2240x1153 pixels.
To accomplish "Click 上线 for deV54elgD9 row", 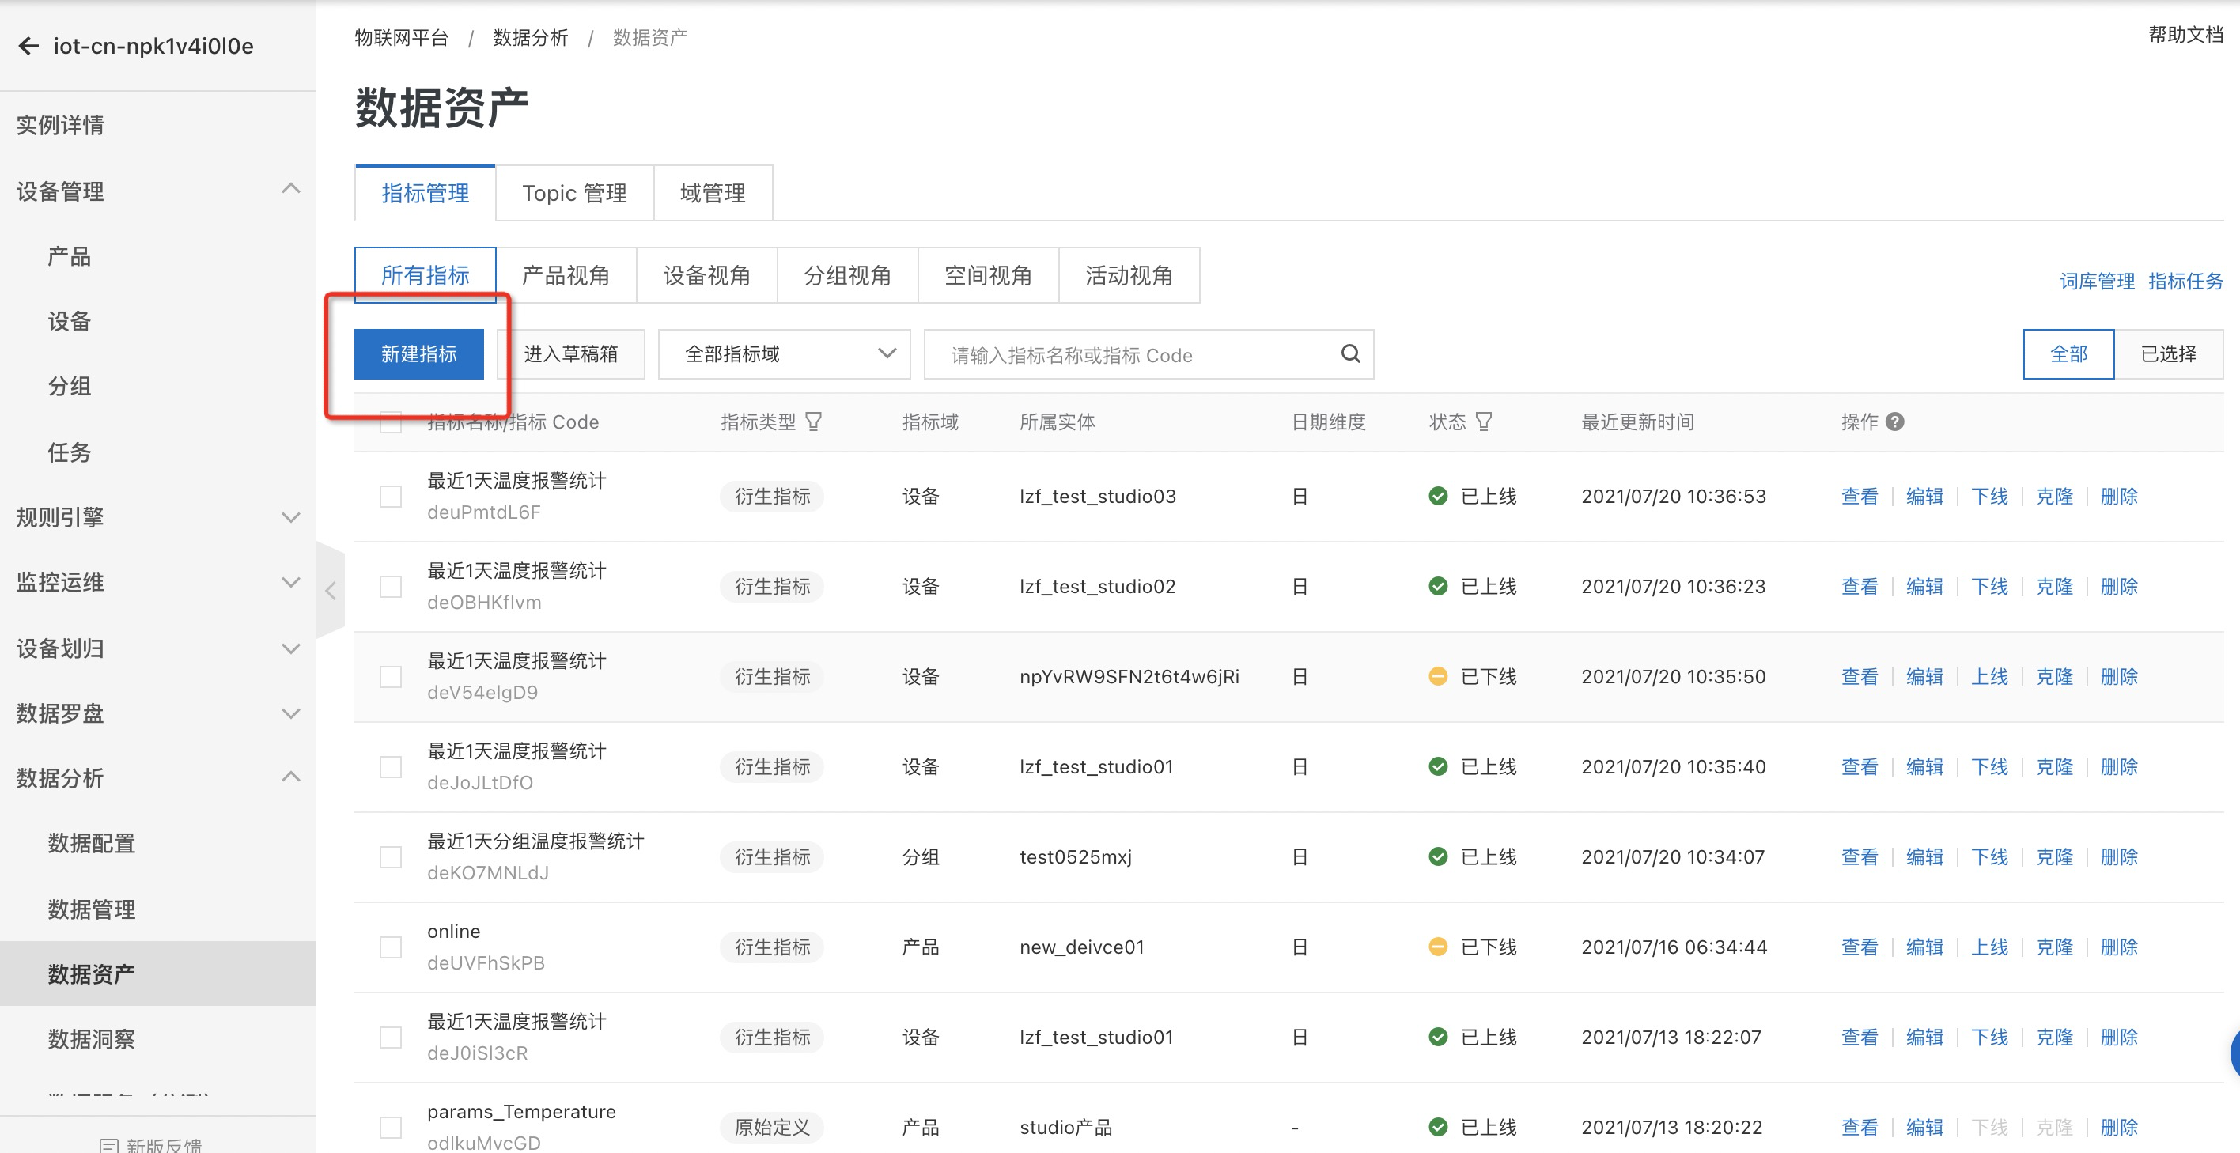I will (x=1989, y=676).
